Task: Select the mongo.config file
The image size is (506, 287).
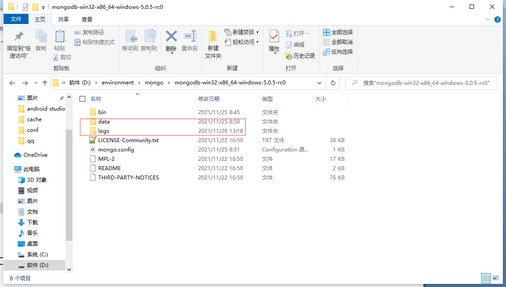Action: click(116, 149)
